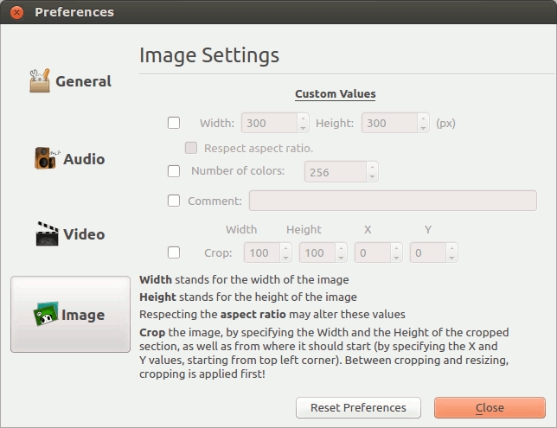
Task: Click the orange Close button
Action: click(x=490, y=407)
